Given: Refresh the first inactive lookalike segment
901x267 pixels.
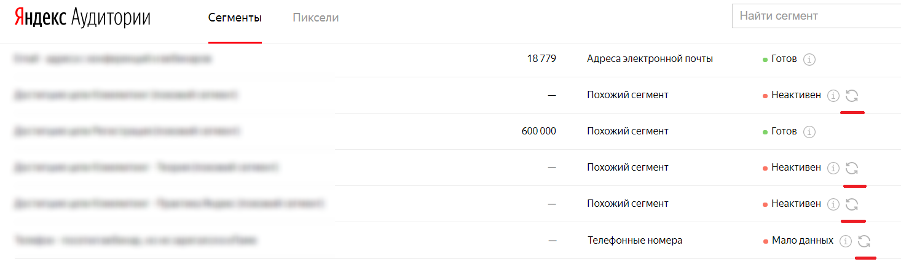Looking at the screenshot, I should [852, 96].
